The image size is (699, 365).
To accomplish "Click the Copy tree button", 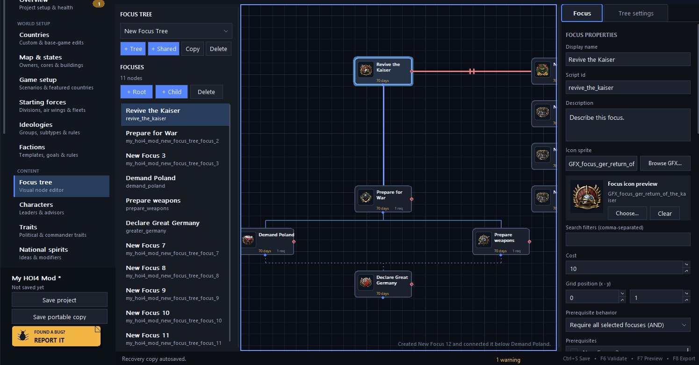I will click(x=193, y=49).
